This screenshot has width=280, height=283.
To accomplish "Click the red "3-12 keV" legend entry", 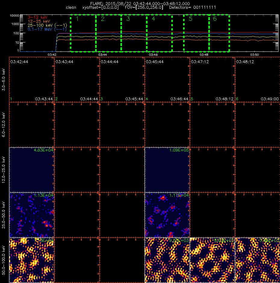I will tap(38, 17).
